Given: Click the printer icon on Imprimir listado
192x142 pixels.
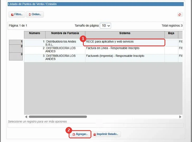Looking at the screenshot, I should point(95,134).
